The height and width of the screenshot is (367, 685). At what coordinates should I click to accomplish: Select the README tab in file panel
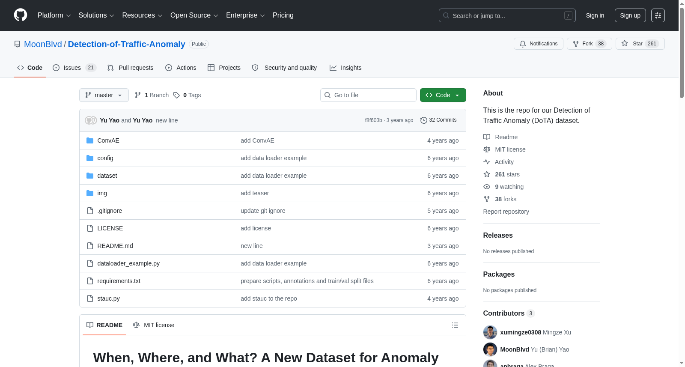104,325
